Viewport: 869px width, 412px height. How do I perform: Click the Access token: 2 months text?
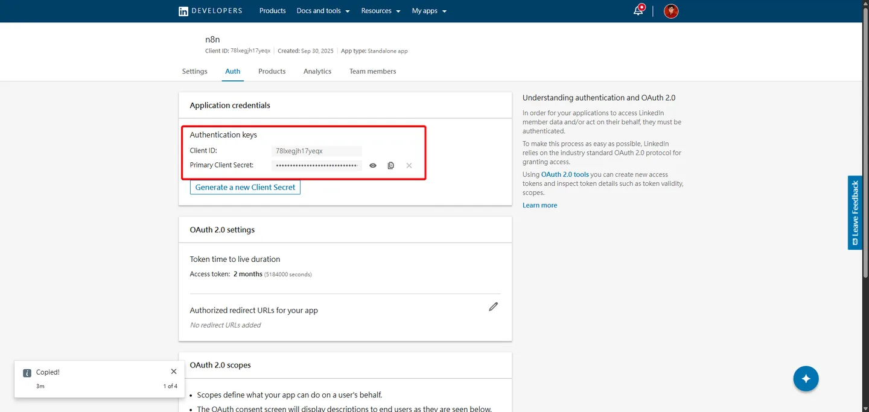tap(226, 274)
